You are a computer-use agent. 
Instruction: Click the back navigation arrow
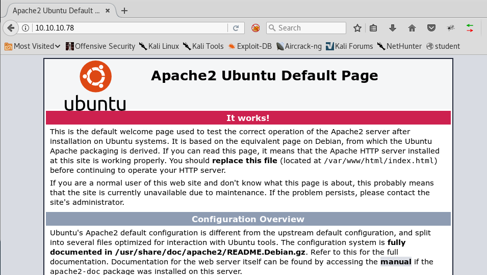(11, 28)
